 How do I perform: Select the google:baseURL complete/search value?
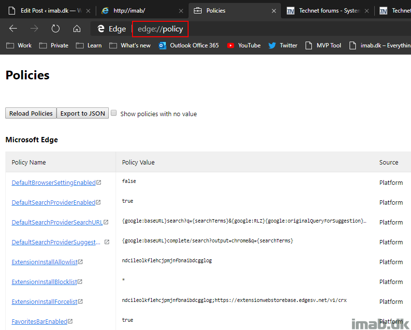click(x=207, y=240)
